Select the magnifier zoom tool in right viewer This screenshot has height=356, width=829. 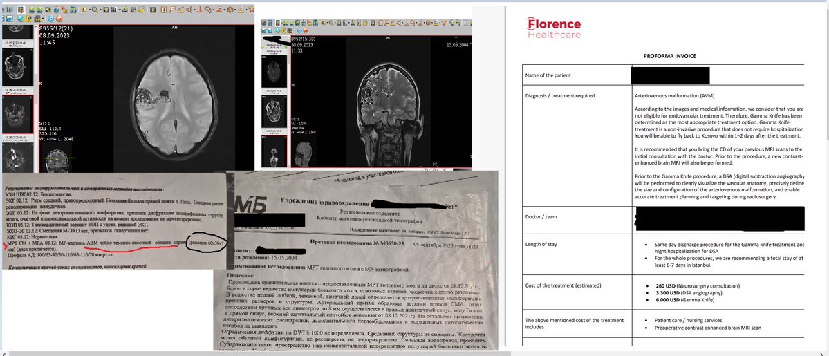tap(331, 23)
